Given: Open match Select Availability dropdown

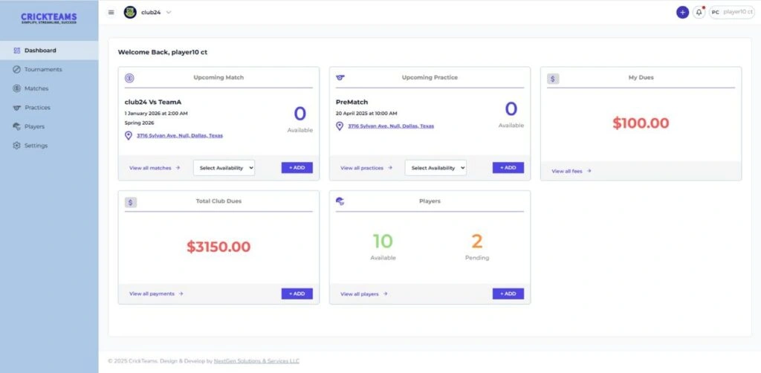Looking at the screenshot, I should (x=224, y=168).
